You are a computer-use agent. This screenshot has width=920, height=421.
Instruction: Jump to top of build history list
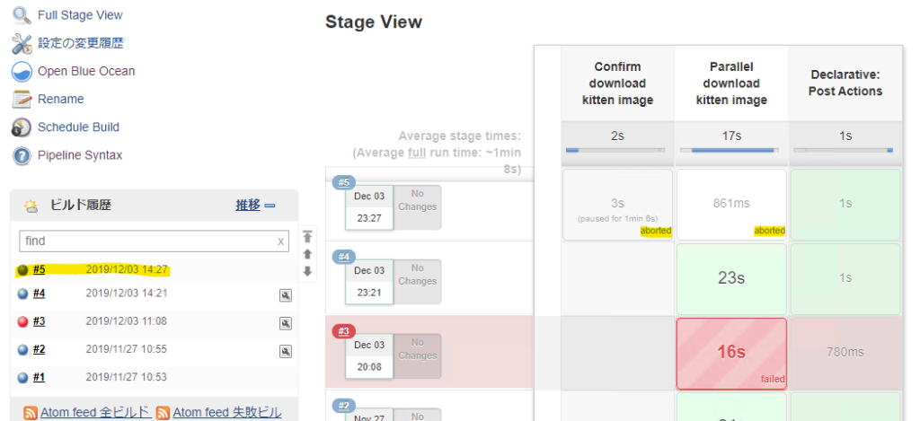pyautogui.click(x=307, y=237)
